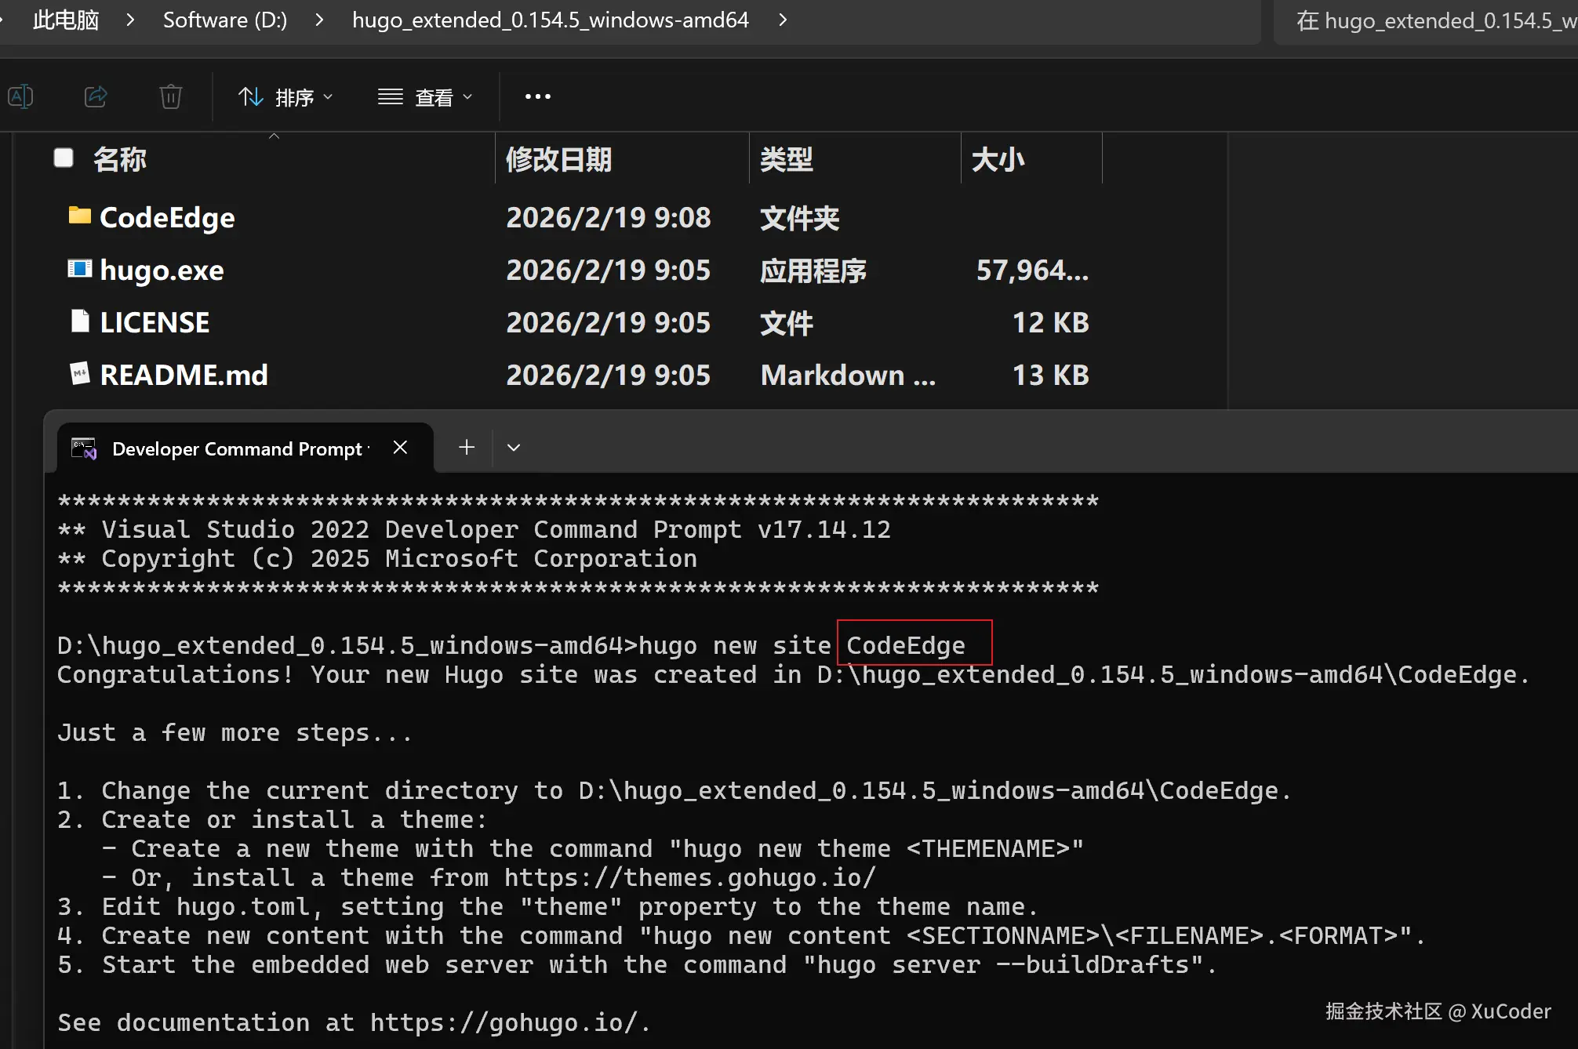The image size is (1578, 1049).
Task: Open the three-dots more options menu
Action: pyautogui.click(x=537, y=96)
